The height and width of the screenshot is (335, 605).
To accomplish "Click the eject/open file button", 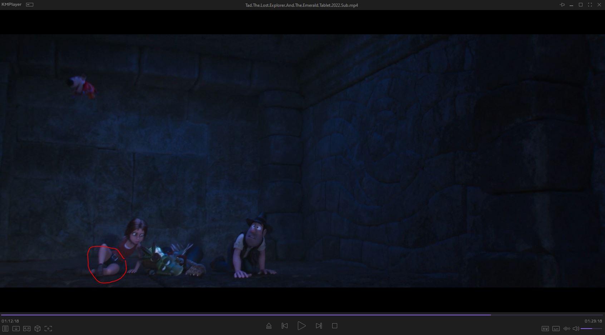I will [x=269, y=326].
